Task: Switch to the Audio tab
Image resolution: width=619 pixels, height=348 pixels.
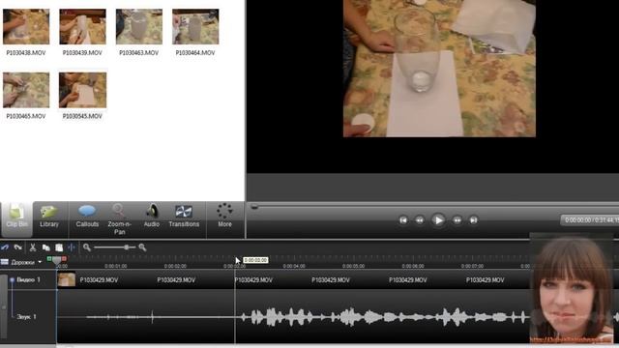Action: [152, 217]
